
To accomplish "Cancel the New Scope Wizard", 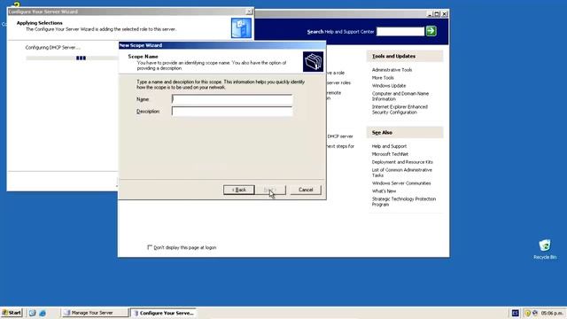I will [306, 190].
